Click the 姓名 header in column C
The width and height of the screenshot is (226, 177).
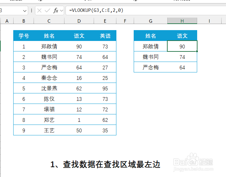click(49, 36)
